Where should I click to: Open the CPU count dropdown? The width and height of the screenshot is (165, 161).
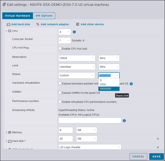click(65, 32)
